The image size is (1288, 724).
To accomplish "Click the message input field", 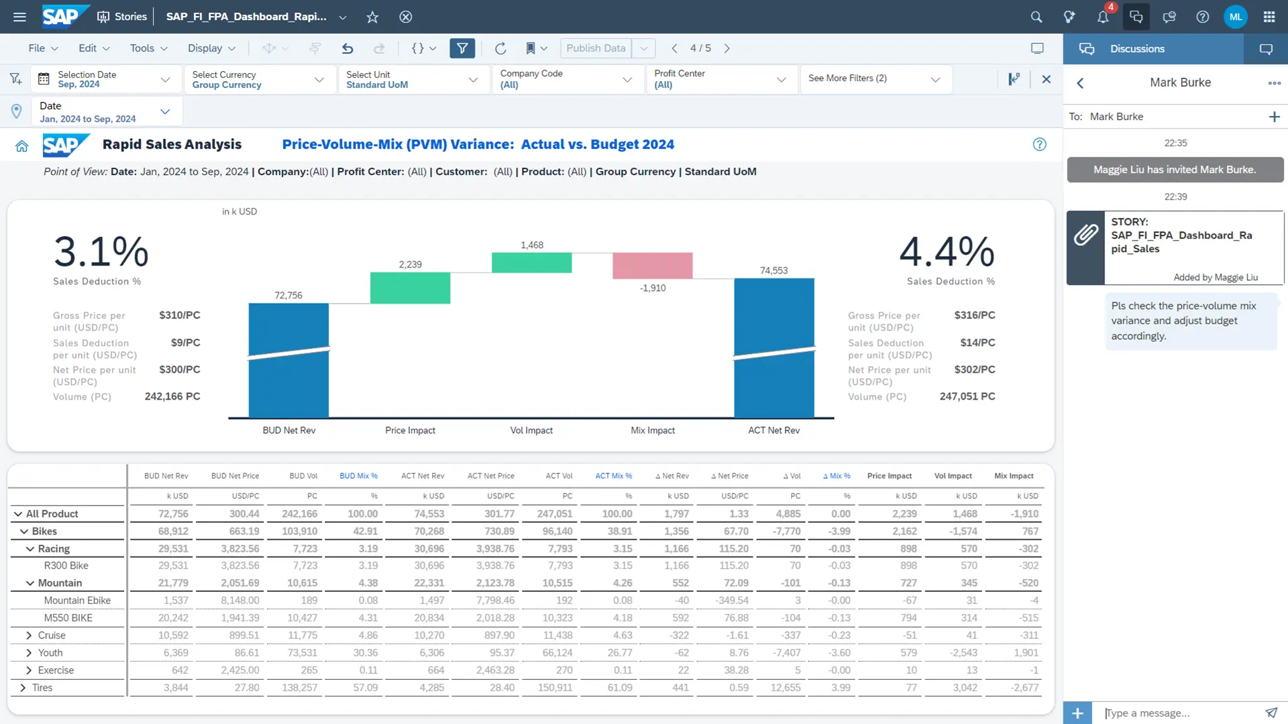I will 1181,713.
